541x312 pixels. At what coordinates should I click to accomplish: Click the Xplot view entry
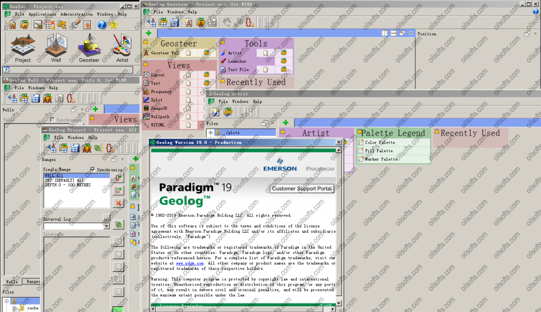coord(156,100)
